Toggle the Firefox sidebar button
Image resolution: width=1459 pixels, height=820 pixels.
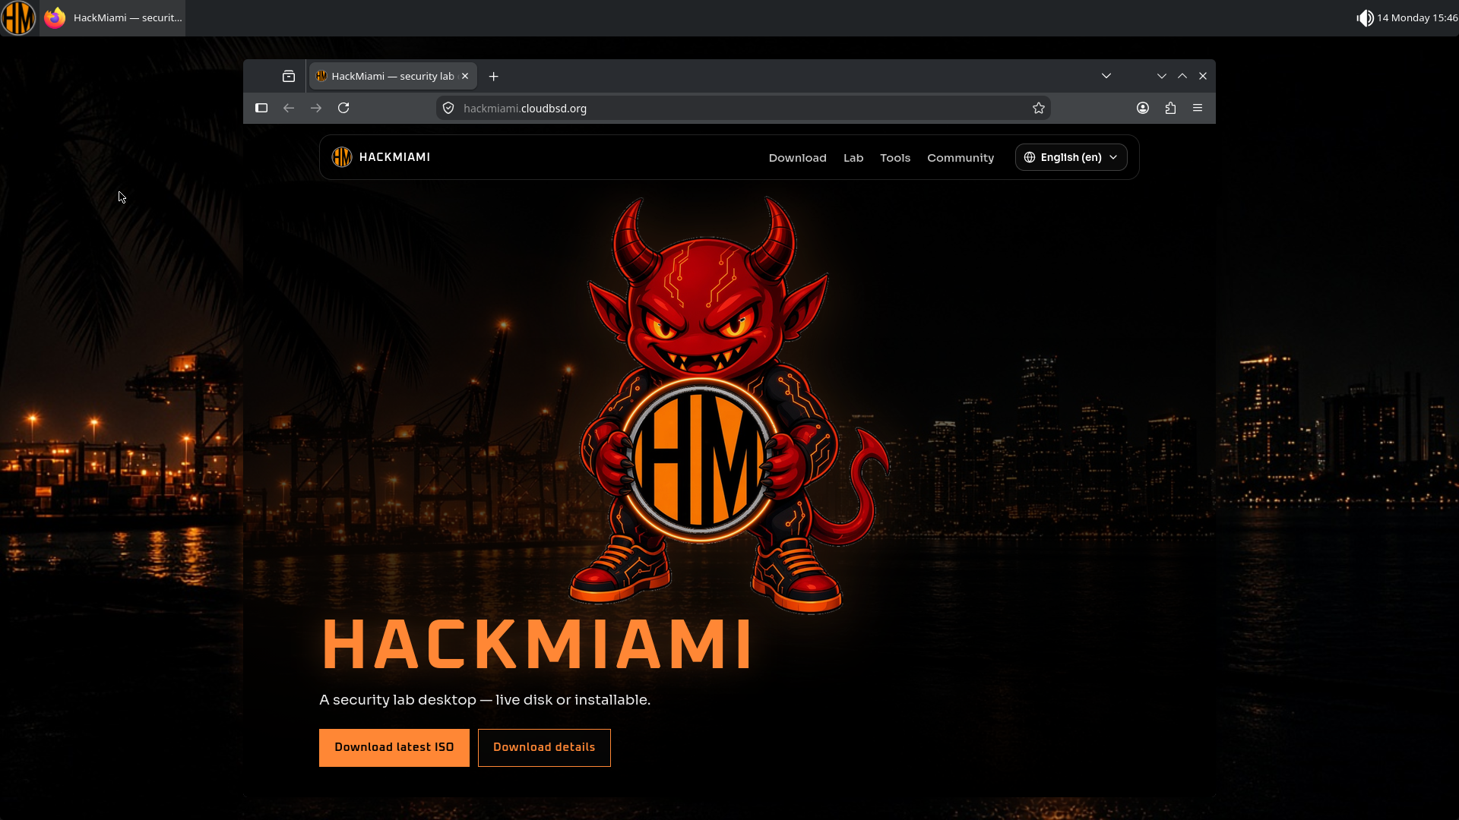[x=261, y=108]
